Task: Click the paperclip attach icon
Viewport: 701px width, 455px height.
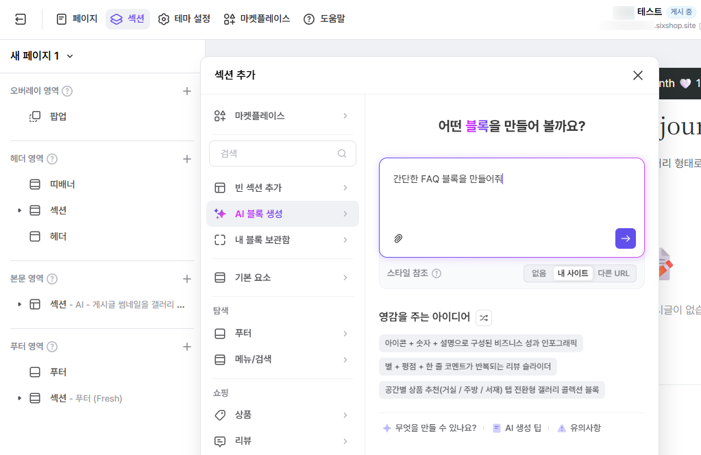Action: click(x=398, y=238)
